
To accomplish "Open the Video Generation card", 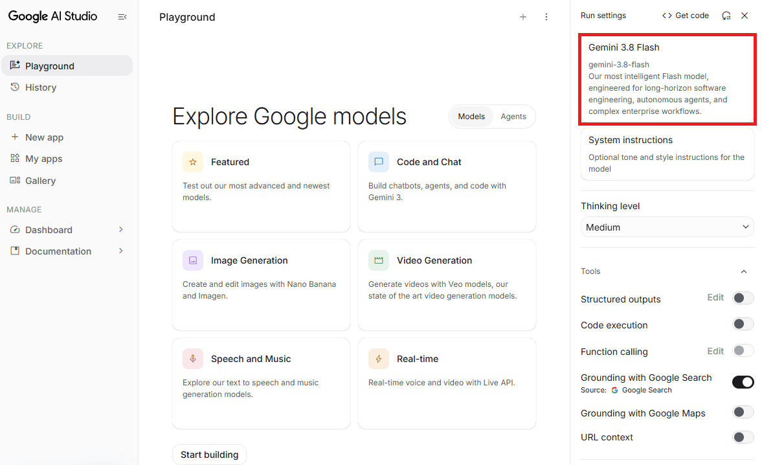I will tap(447, 285).
